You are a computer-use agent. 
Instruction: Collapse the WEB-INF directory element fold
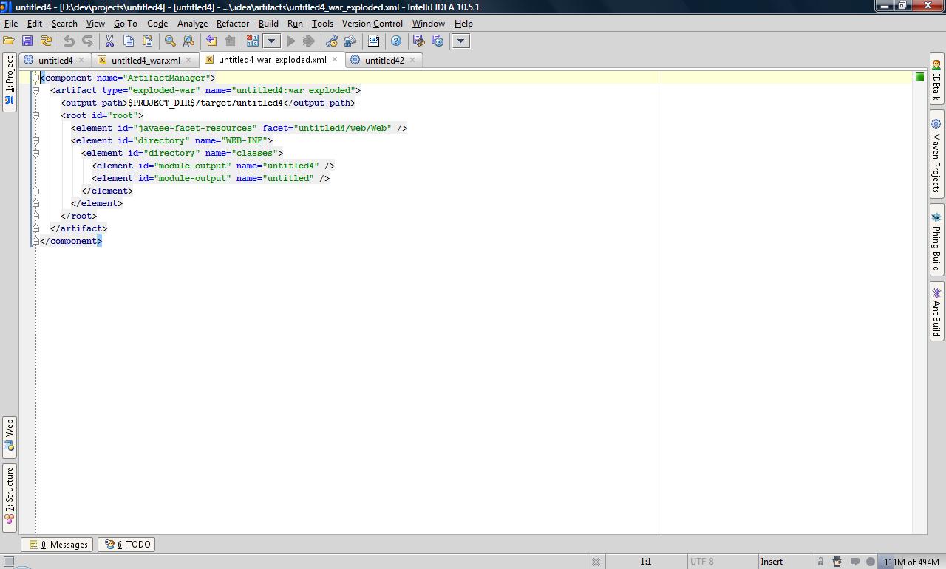(x=35, y=140)
